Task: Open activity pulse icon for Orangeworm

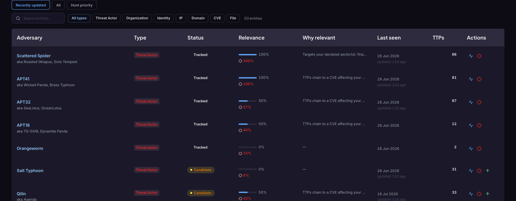Action: pos(471,149)
